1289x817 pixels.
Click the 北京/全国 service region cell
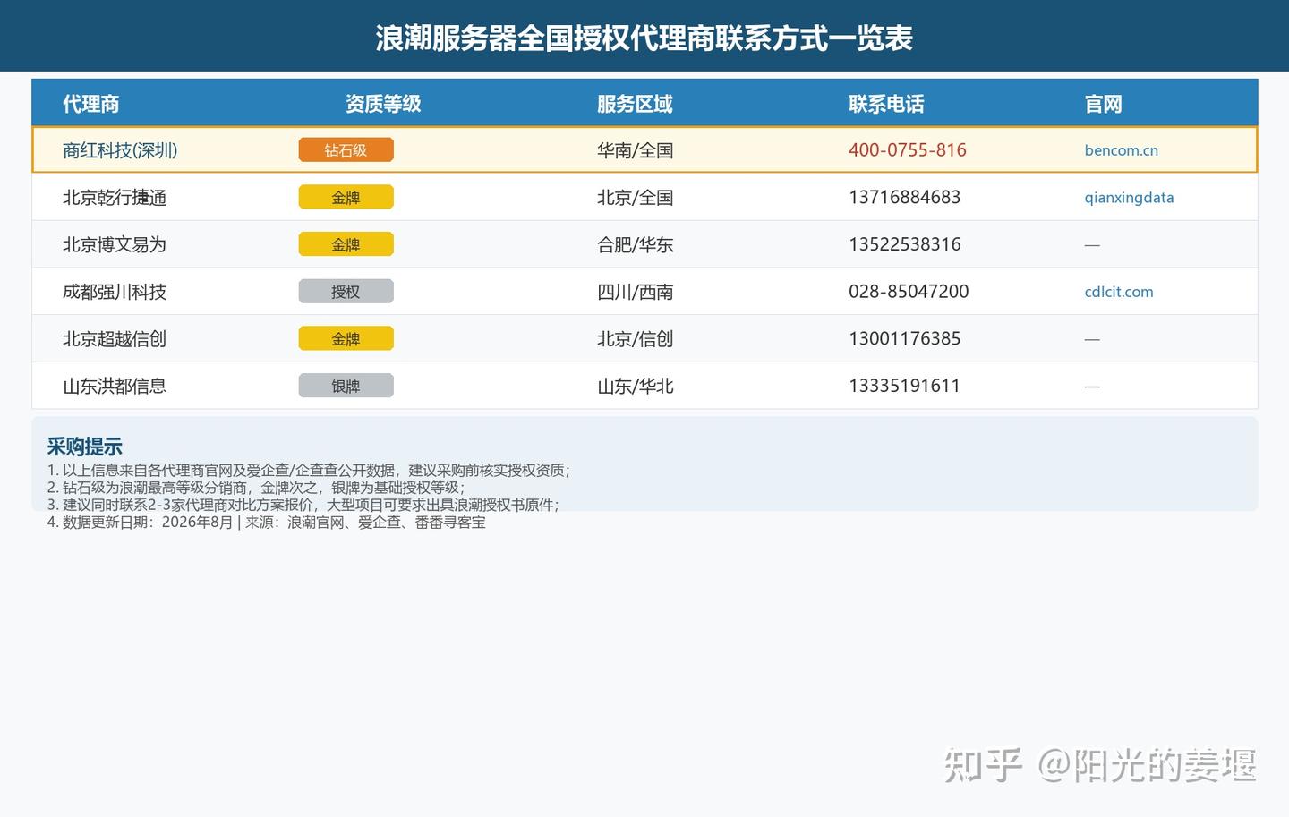pos(636,198)
